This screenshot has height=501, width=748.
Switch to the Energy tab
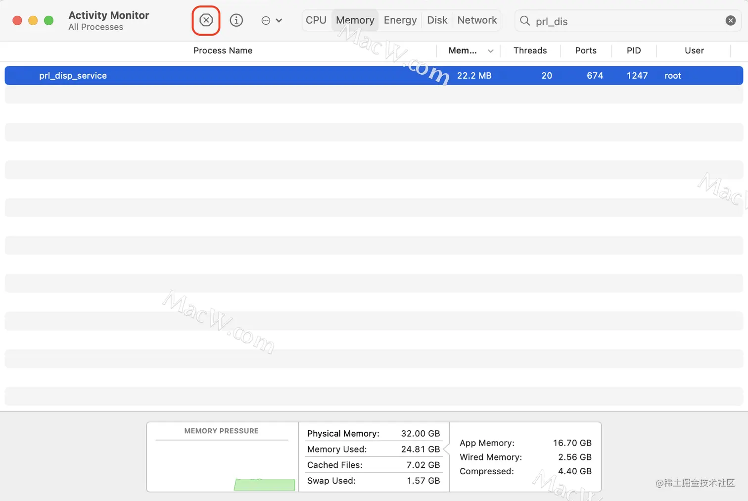click(x=400, y=20)
